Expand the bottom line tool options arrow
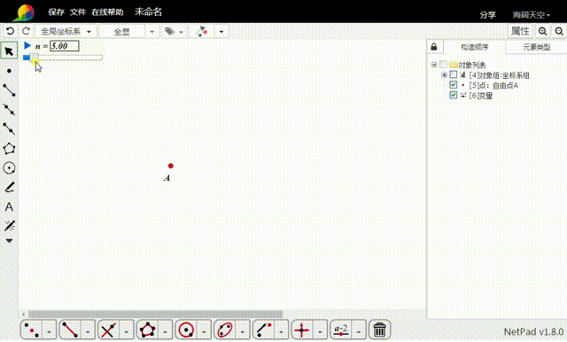Viewport: 567px width, 342px height. coord(88,330)
